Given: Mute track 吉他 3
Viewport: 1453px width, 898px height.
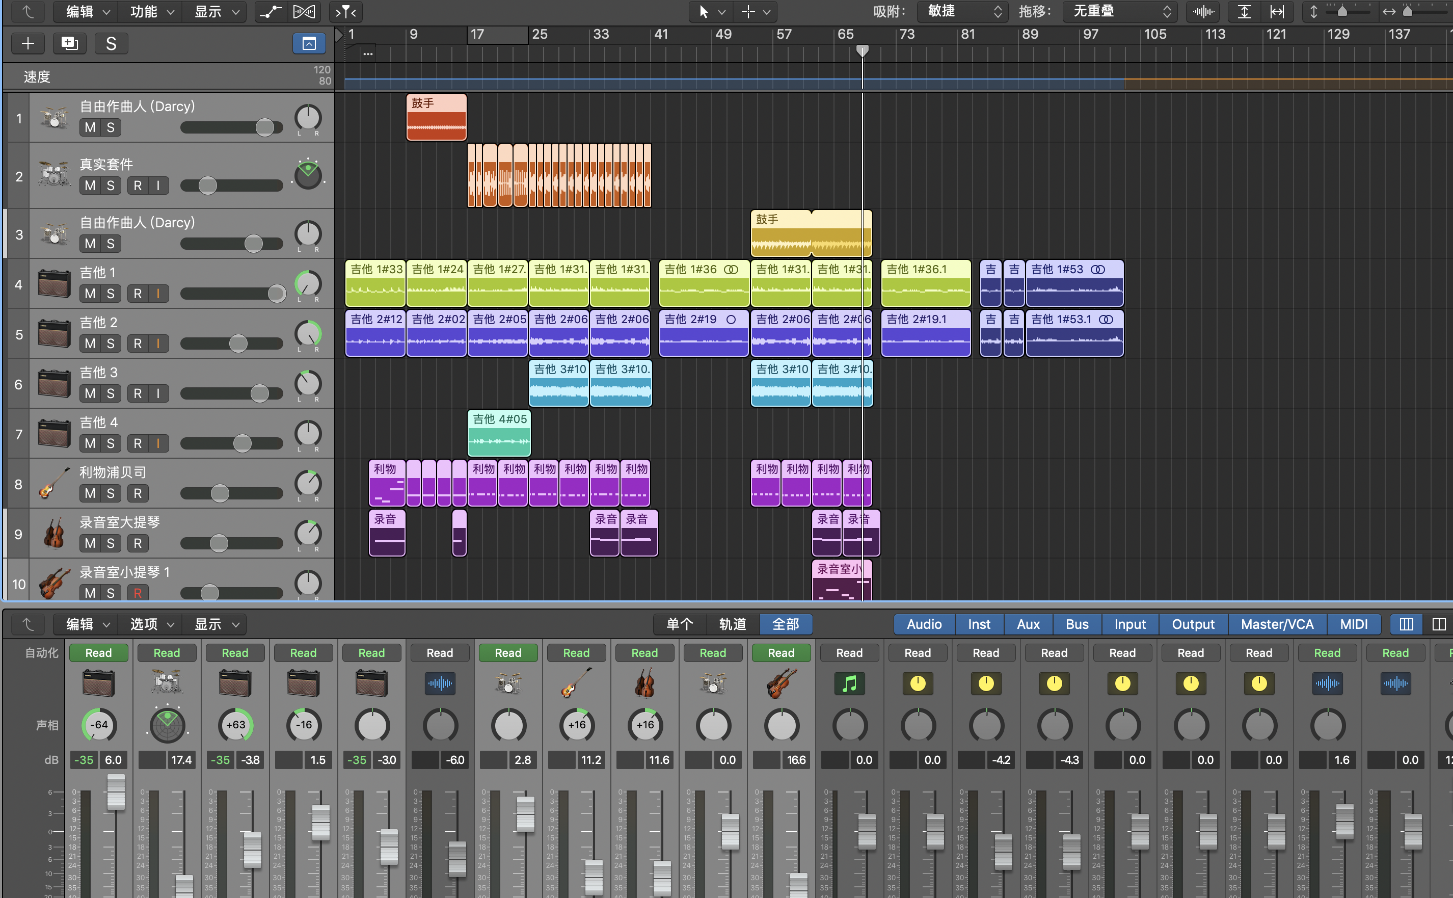Looking at the screenshot, I should point(90,393).
